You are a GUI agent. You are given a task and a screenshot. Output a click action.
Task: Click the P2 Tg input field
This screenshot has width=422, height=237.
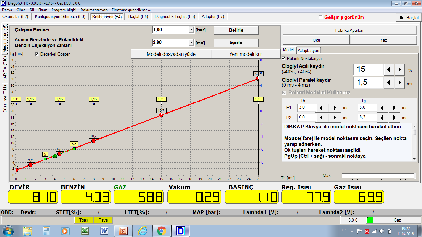point(367,118)
